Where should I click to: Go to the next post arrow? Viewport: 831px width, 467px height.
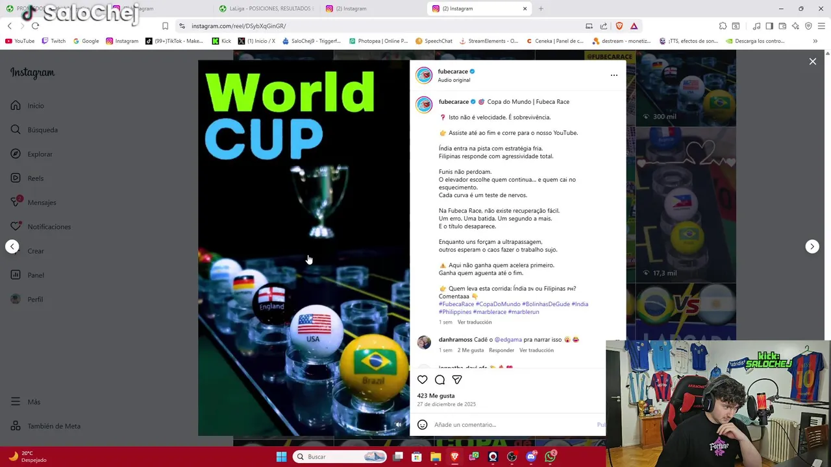coord(812,246)
